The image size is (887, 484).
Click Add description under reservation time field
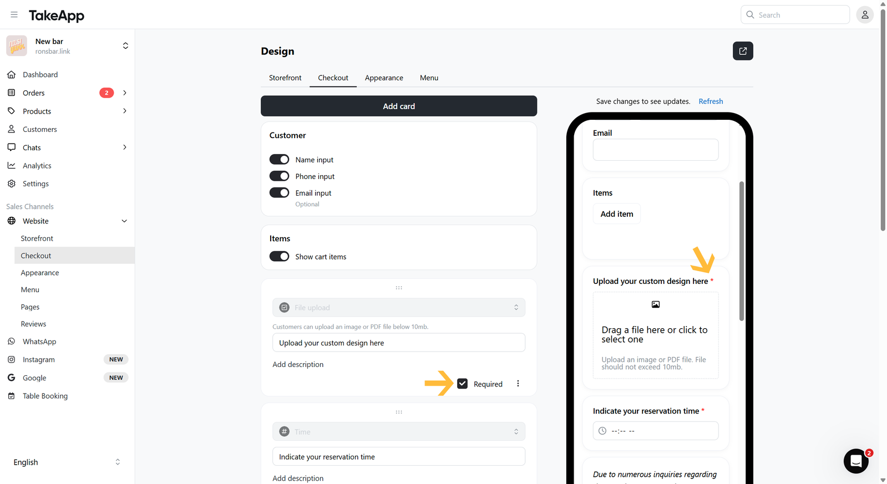click(298, 478)
